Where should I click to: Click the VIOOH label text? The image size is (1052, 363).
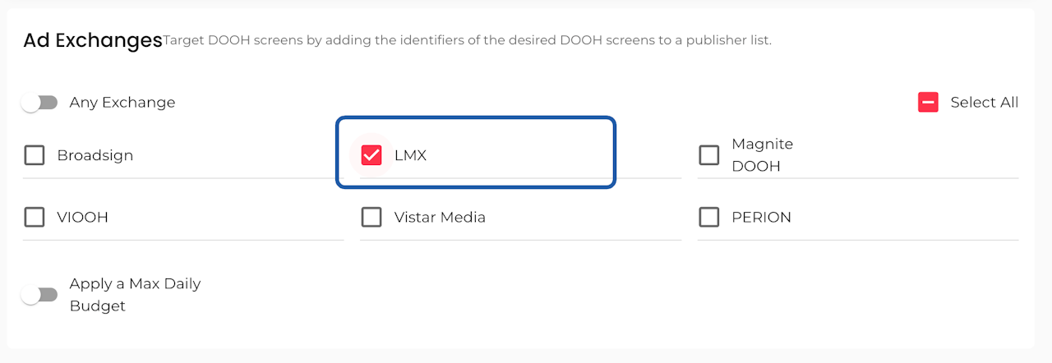(82, 218)
